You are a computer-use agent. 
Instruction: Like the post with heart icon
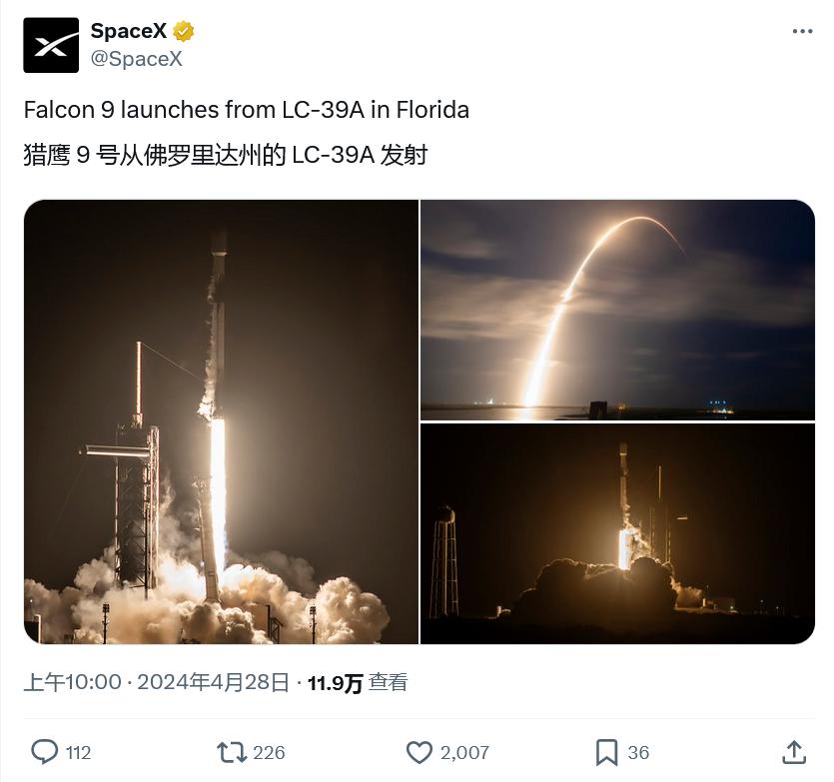419,753
